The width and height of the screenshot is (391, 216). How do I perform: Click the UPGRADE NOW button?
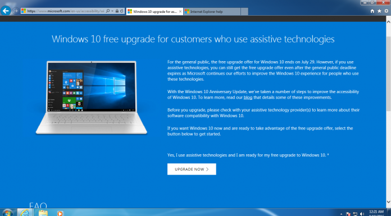[192, 169]
